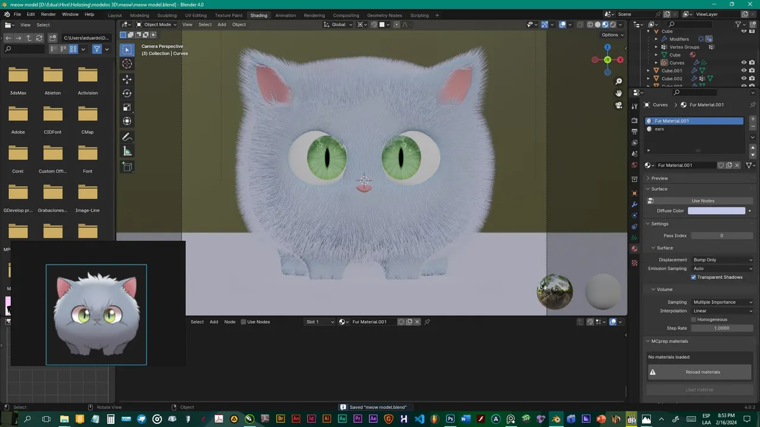This screenshot has width=760, height=427.
Task: Open the viewport Add menu
Action: point(221,24)
